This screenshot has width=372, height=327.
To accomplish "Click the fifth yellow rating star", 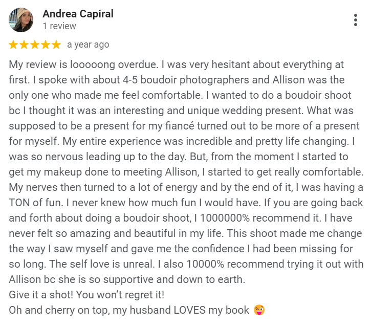I will [x=56, y=45].
